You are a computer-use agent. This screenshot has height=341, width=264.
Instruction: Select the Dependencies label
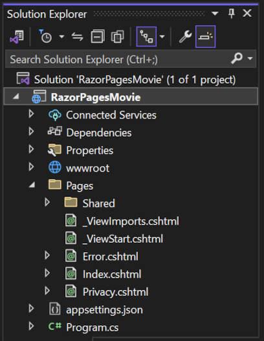coord(99,133)
